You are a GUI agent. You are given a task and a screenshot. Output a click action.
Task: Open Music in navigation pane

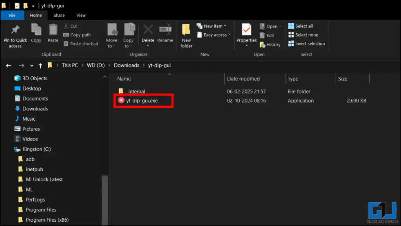[25, 119]
